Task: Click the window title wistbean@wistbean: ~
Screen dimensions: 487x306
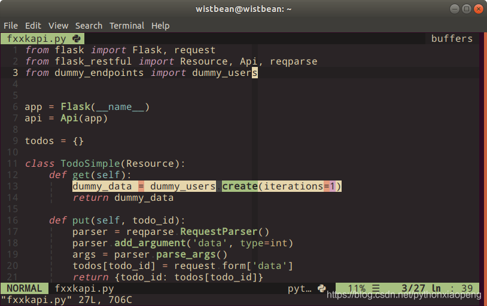Action: pyautogui.click(x=244, y=9)
